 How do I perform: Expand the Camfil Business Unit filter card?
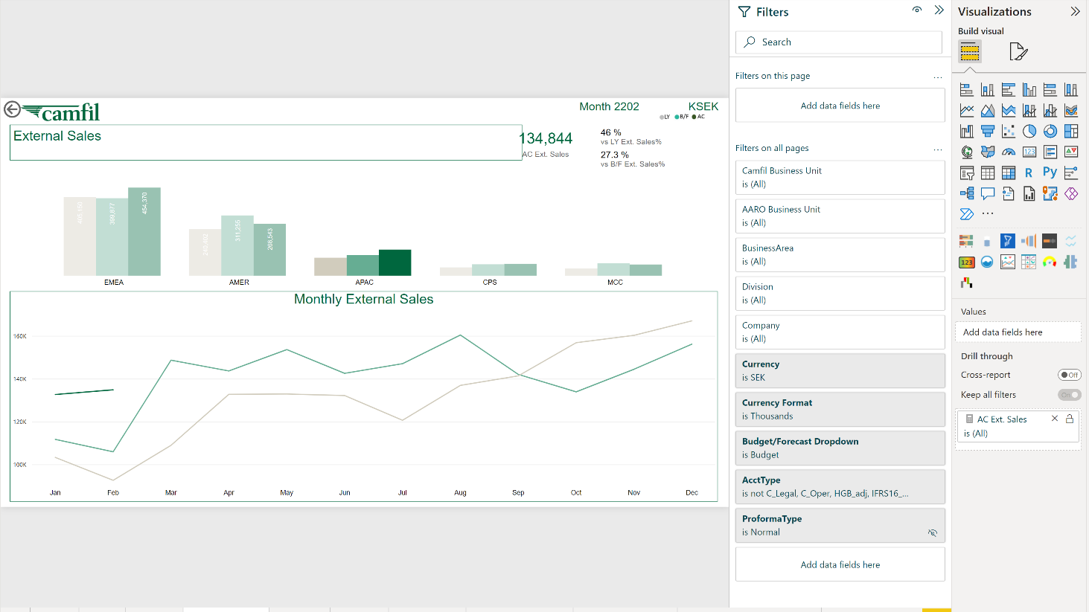click(840, 178)
